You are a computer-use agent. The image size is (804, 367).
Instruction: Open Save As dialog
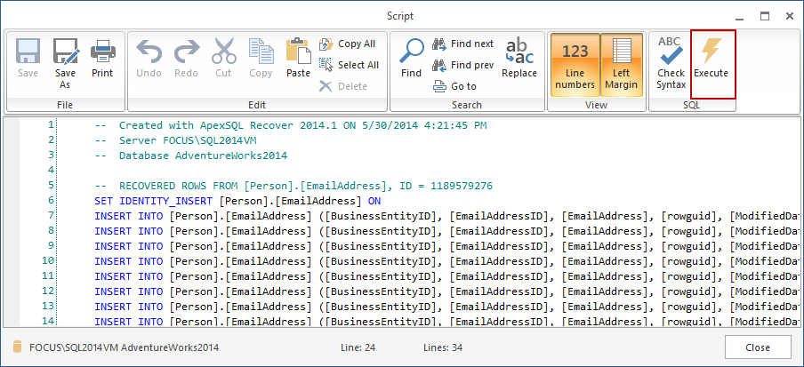[x=65, y=64]
